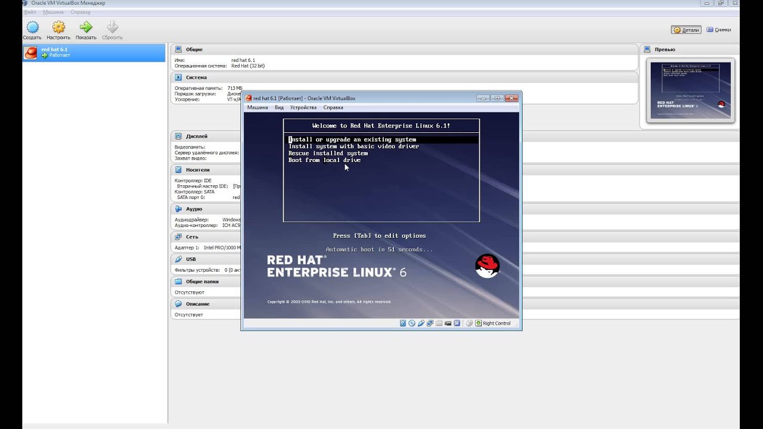This screenshot has width=763, height=429.
Task: Click the Сбросить (Discard) toolbar icon
Action: coord(112,27)
